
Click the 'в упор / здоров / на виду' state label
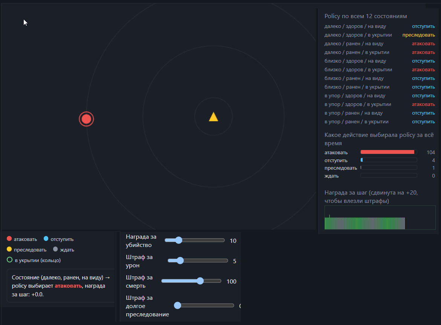click(x=355, y=96)
